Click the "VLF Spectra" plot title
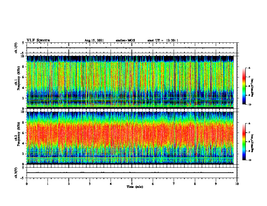Image resolution: width=267 pixels, height=206 pixels. click(x=38, y=40)
